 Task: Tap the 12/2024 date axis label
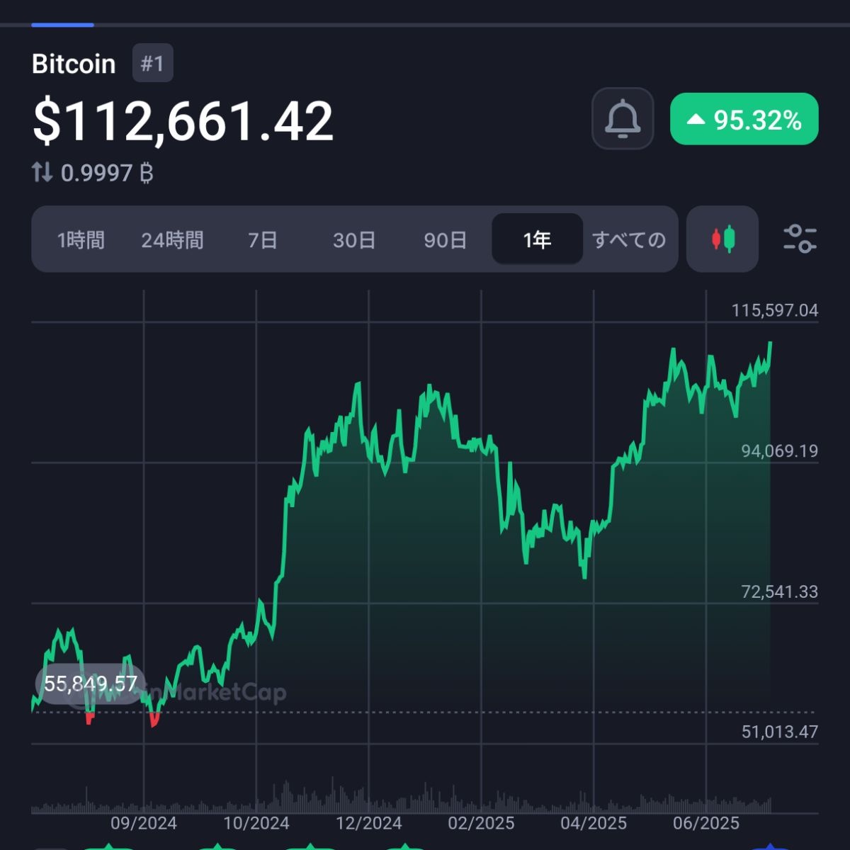(368, 823)
